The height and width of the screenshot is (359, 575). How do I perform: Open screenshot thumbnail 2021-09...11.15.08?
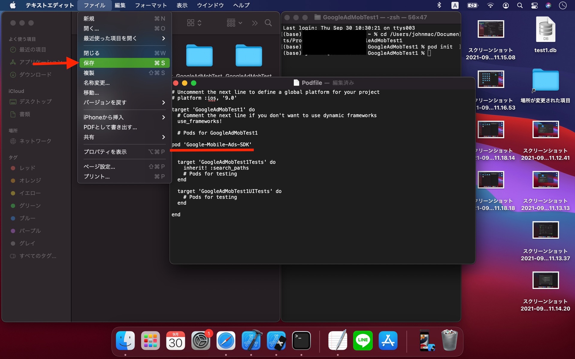point(491,29)
